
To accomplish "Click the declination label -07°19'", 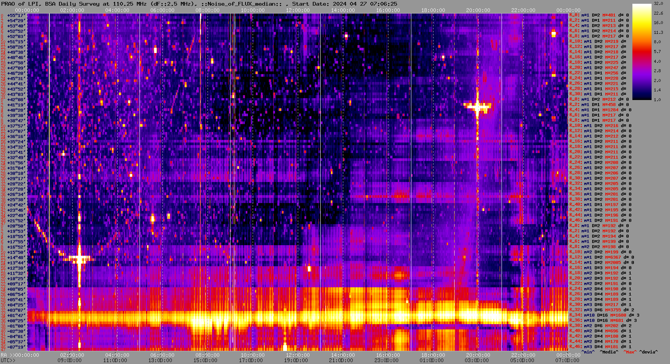I will (x=16, y=347).
